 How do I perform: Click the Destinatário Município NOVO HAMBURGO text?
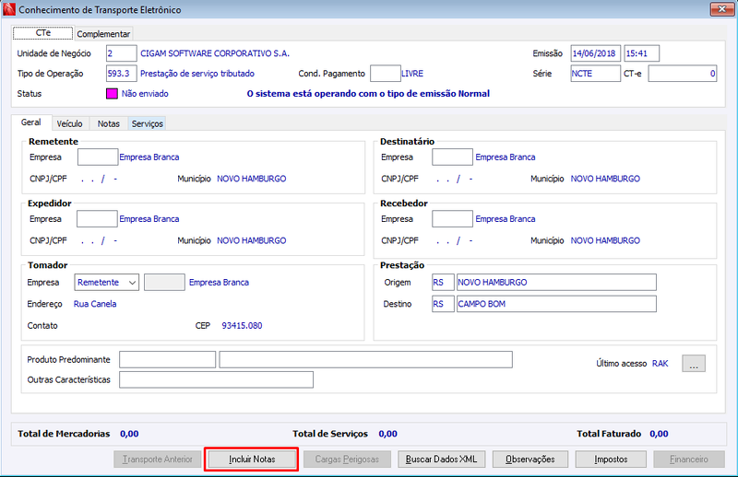[605, 179]
